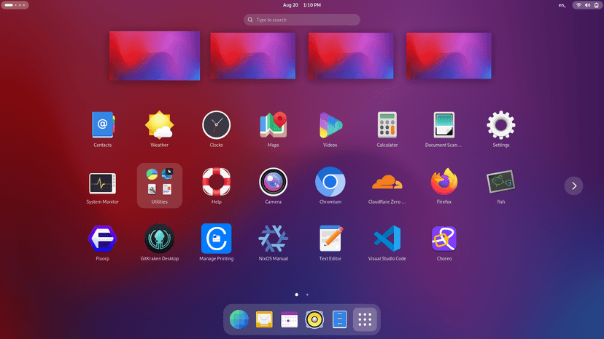
Task: Open the date and time menu
Action: [x=302, y=5]
